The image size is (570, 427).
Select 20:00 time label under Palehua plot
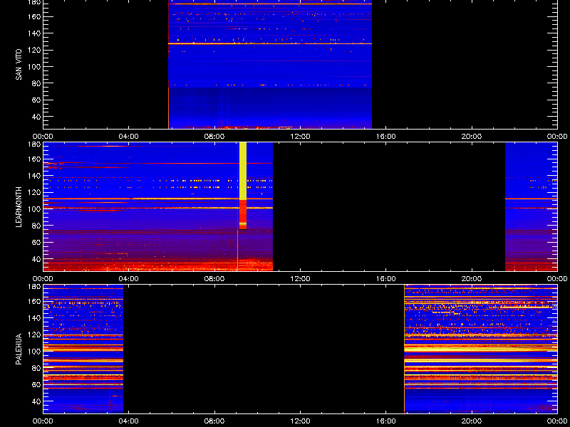(x=472, y=421)
